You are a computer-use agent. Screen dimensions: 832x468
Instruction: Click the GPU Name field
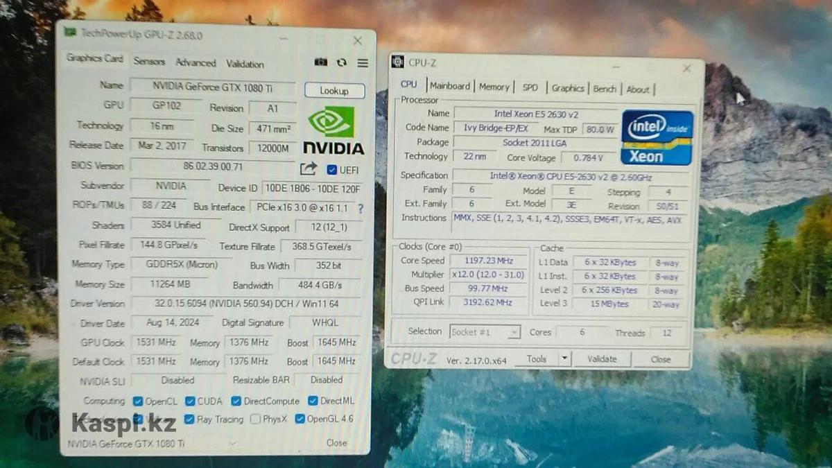tap(212, 87)
